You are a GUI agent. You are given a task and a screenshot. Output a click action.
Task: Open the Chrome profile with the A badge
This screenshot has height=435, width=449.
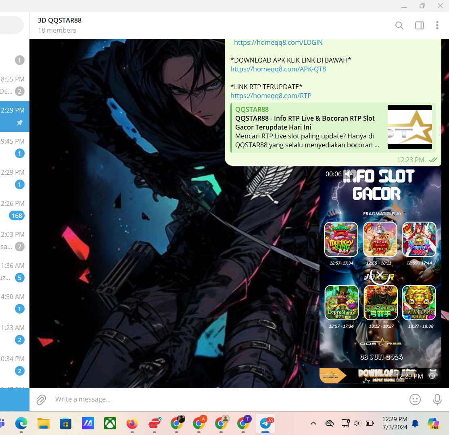click(199, 423)
